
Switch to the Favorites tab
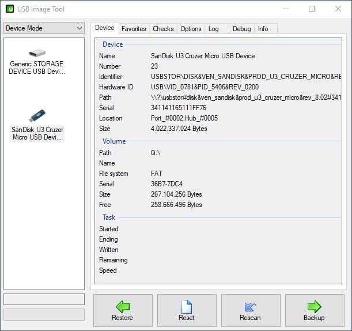134,29
